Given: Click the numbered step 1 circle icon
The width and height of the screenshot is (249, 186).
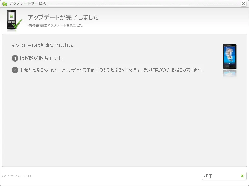Looking at the screenshot, I should [x=15, y=58].
